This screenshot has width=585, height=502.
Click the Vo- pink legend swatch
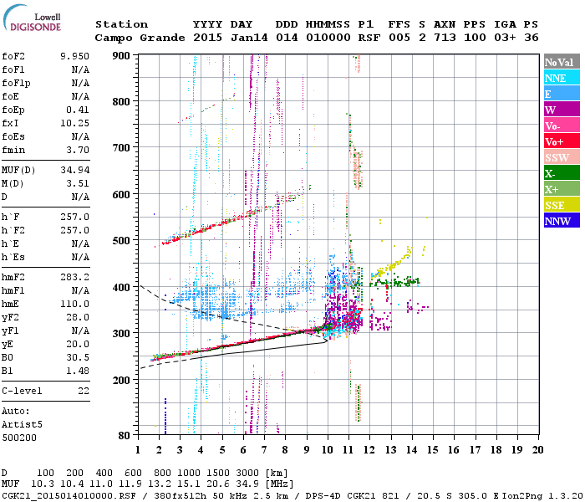pos(562,125)
